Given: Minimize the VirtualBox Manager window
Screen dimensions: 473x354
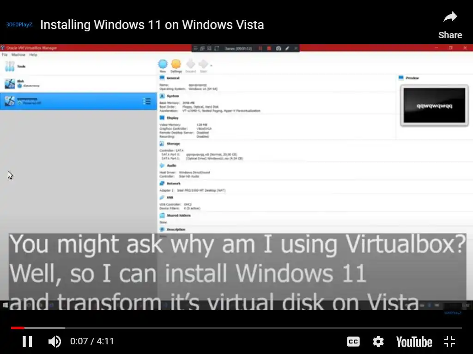Looking at the screenshot, I should pos(436,48).
